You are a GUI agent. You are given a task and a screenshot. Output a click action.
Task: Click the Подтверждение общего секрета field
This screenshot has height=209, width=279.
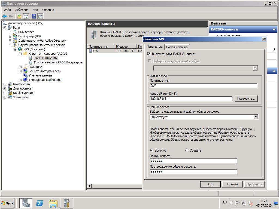(193, 172)
